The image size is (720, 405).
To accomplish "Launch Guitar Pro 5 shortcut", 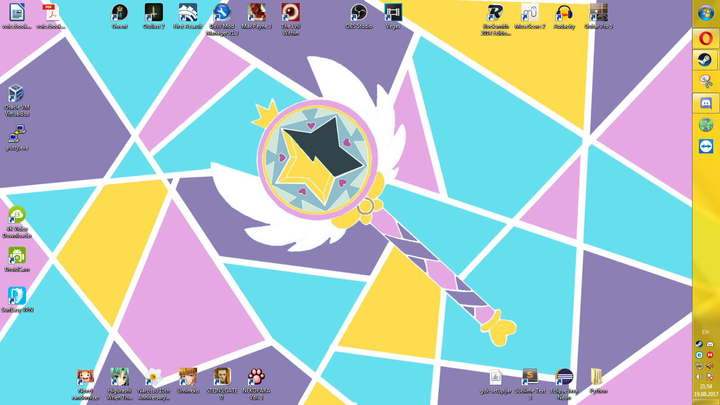I will [598, 16].
